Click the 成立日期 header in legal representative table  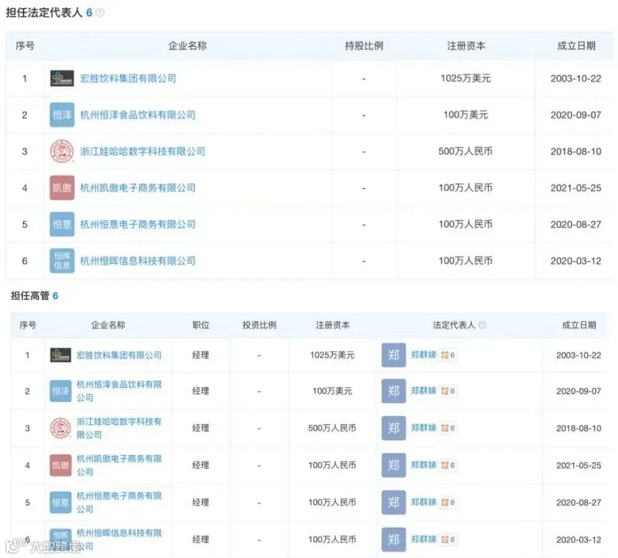click(576, 46)
